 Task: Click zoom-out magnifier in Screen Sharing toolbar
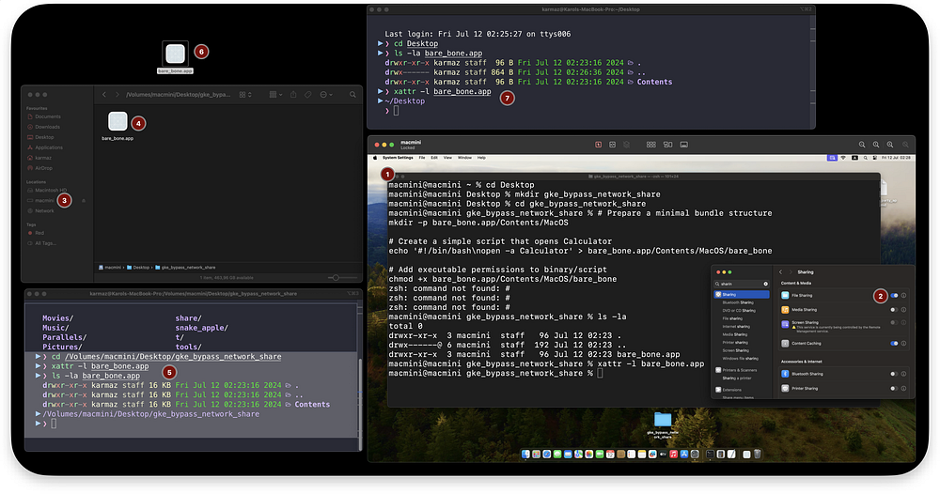861,145
